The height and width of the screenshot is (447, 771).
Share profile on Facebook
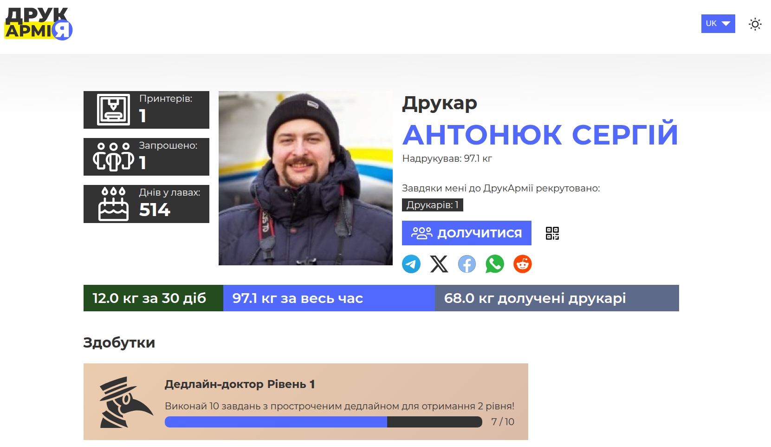[x=467, y=264]
